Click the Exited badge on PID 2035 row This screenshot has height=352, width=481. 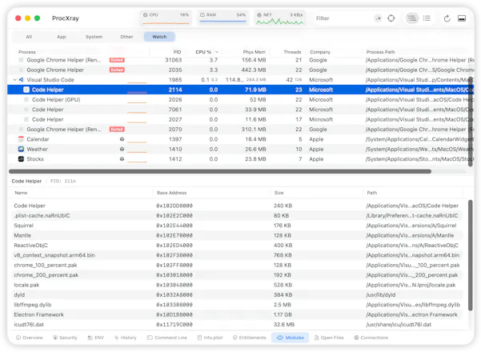click(117, 70)
